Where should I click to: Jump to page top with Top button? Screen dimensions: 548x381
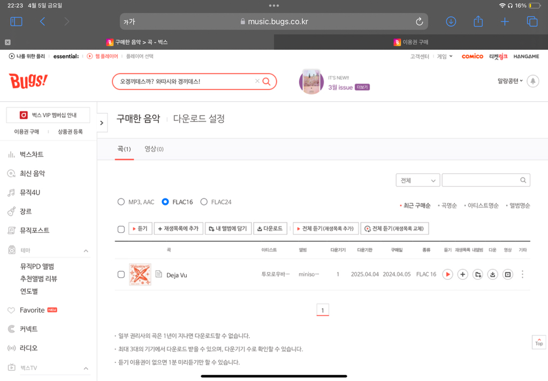(x=539, y=342)
